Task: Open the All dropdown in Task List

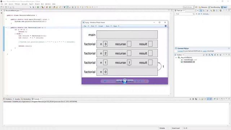Action: click(199, 14)
